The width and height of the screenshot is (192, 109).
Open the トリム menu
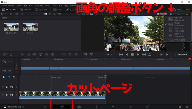click(x=31, y=6)
